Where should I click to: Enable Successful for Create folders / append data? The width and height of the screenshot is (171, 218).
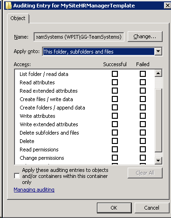coord(115,108)
